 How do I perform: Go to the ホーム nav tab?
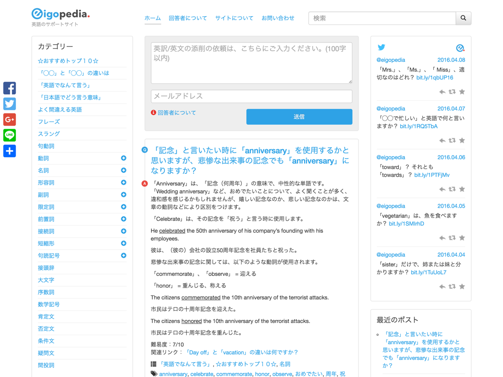point(152,18)
